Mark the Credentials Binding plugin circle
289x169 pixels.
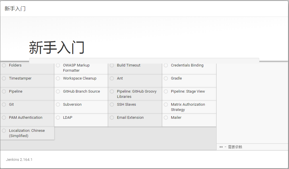click(166, 65)
